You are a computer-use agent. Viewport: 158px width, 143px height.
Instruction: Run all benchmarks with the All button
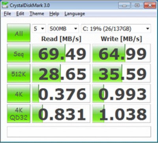pyautogui.click(x=19, y=33)
